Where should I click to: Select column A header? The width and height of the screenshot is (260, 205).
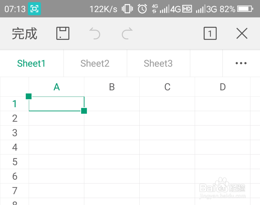[56, 87]
